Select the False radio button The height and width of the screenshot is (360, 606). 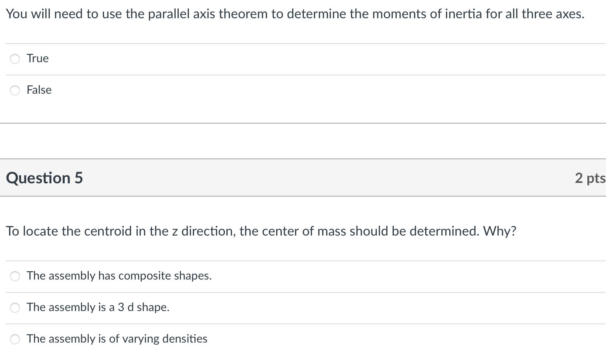tap(15, 90)
